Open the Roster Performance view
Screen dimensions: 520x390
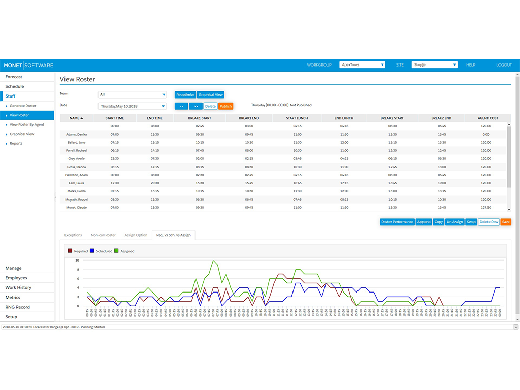tap(397, 222)
